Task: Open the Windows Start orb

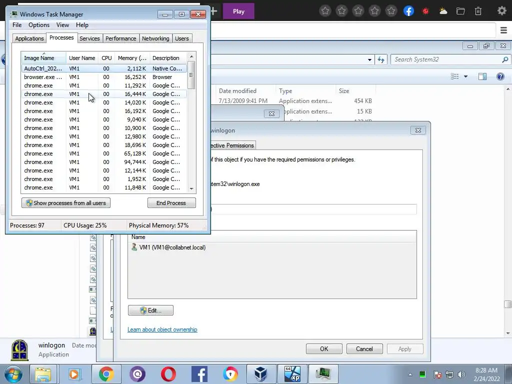Action: [x=13, y=374]
